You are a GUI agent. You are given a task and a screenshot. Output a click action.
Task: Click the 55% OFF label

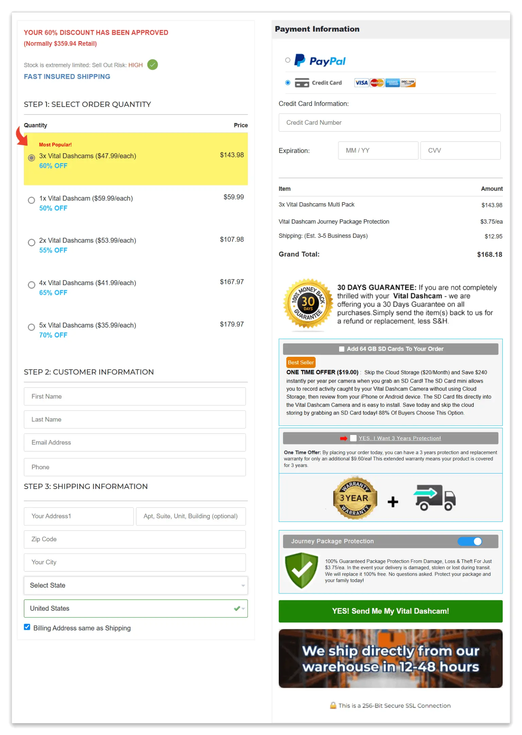[53, 250]
